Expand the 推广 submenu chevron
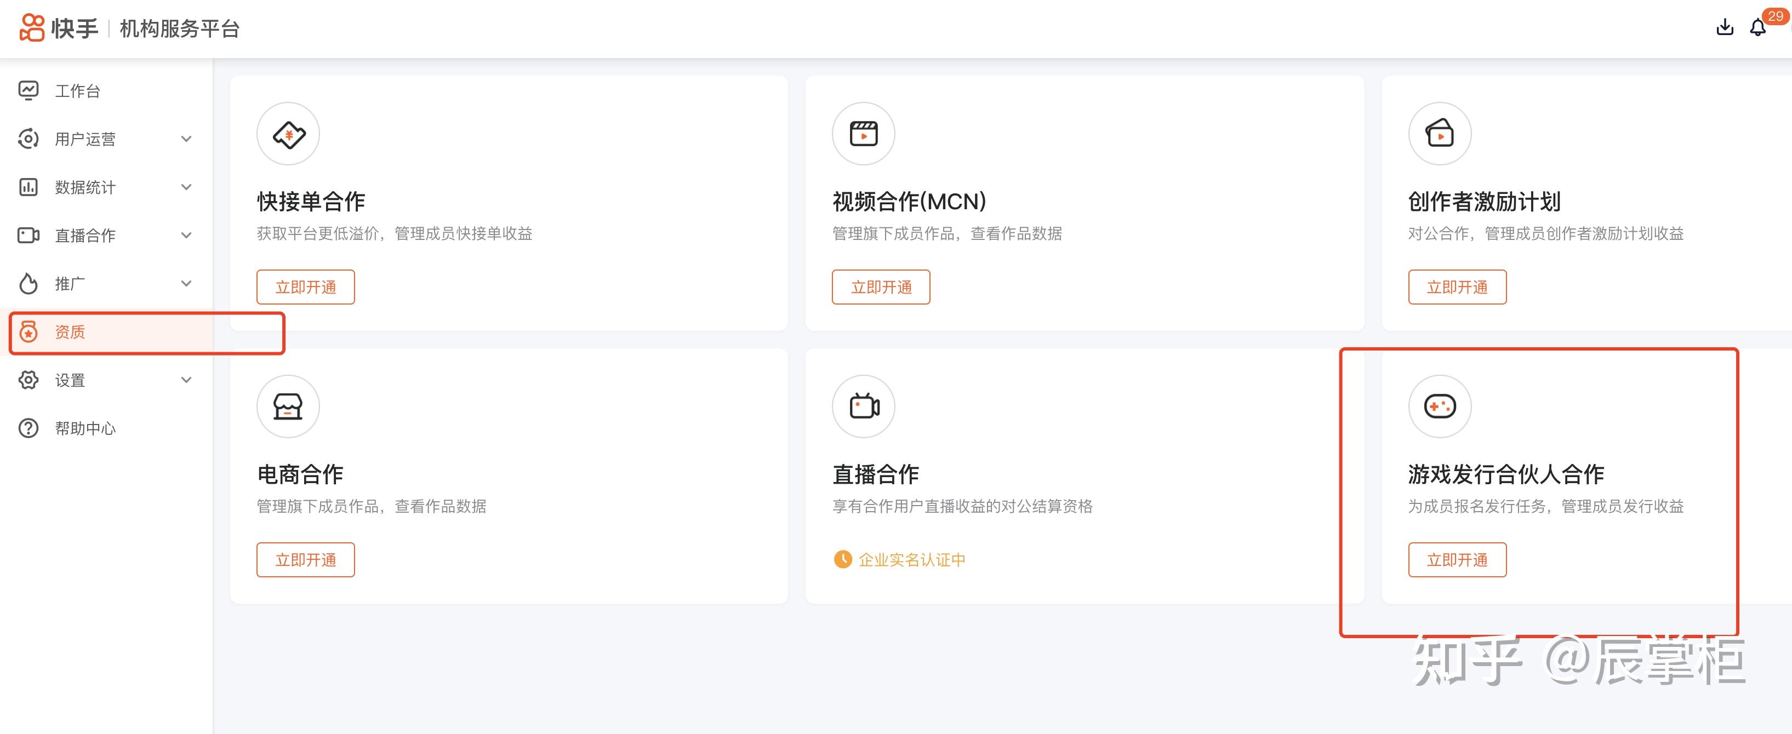The image size is (1792, 734). (186, 284)
